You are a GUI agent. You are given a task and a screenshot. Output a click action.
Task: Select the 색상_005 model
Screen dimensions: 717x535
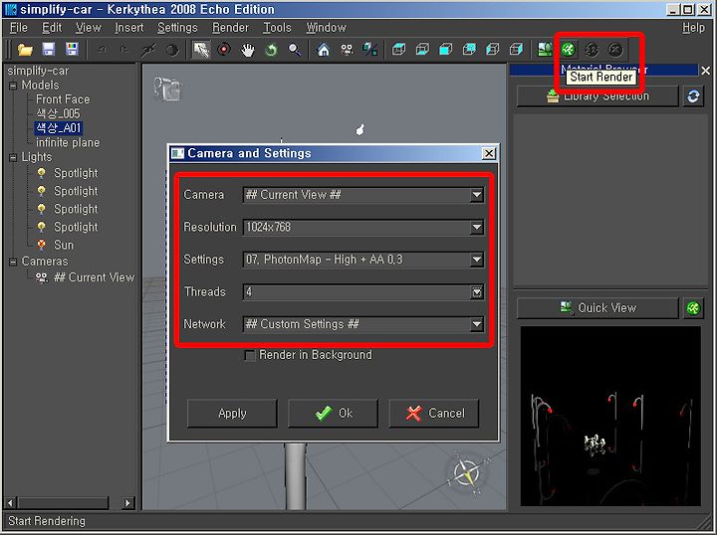point(58,113)
